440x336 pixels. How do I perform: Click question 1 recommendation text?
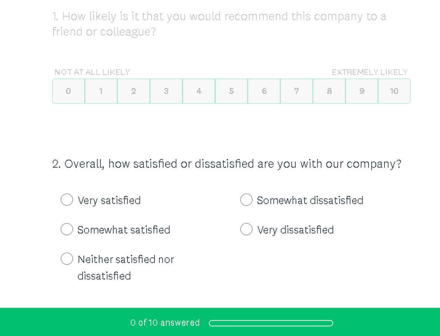click(x=219, y=24)
